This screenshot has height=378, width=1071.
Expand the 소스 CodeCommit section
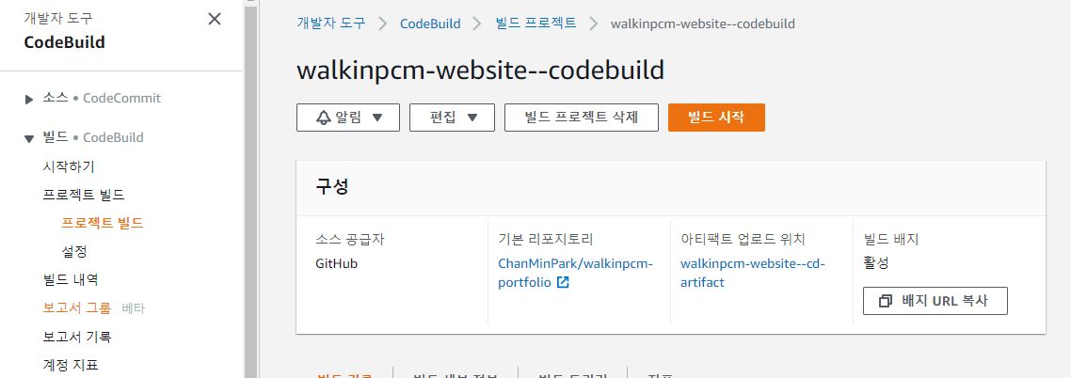coord(29,100)
